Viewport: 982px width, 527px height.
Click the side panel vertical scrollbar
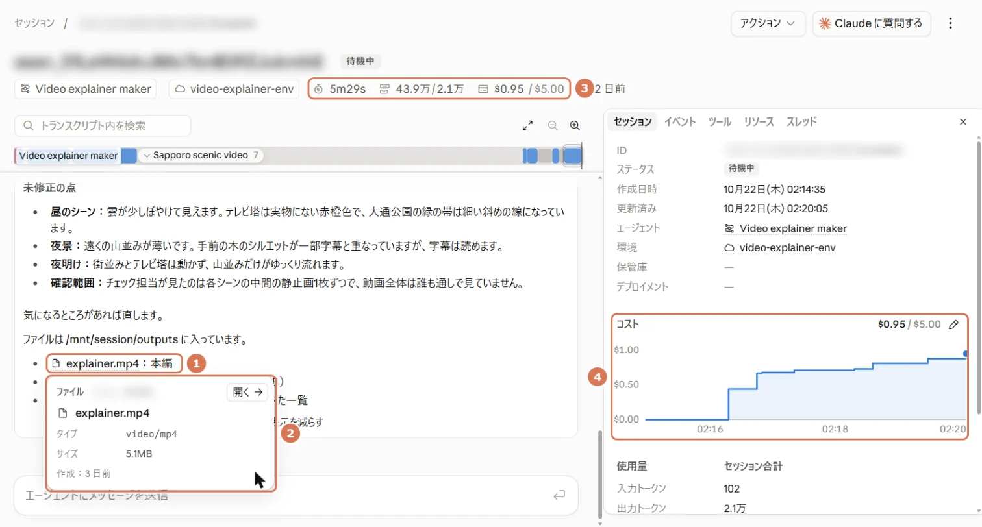(x=978, y=279)
